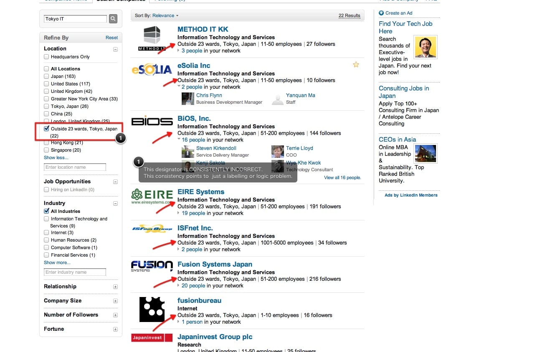535x352 pixels.
Task: Check Information Technology and Services industry
Action: pos(46,219)
